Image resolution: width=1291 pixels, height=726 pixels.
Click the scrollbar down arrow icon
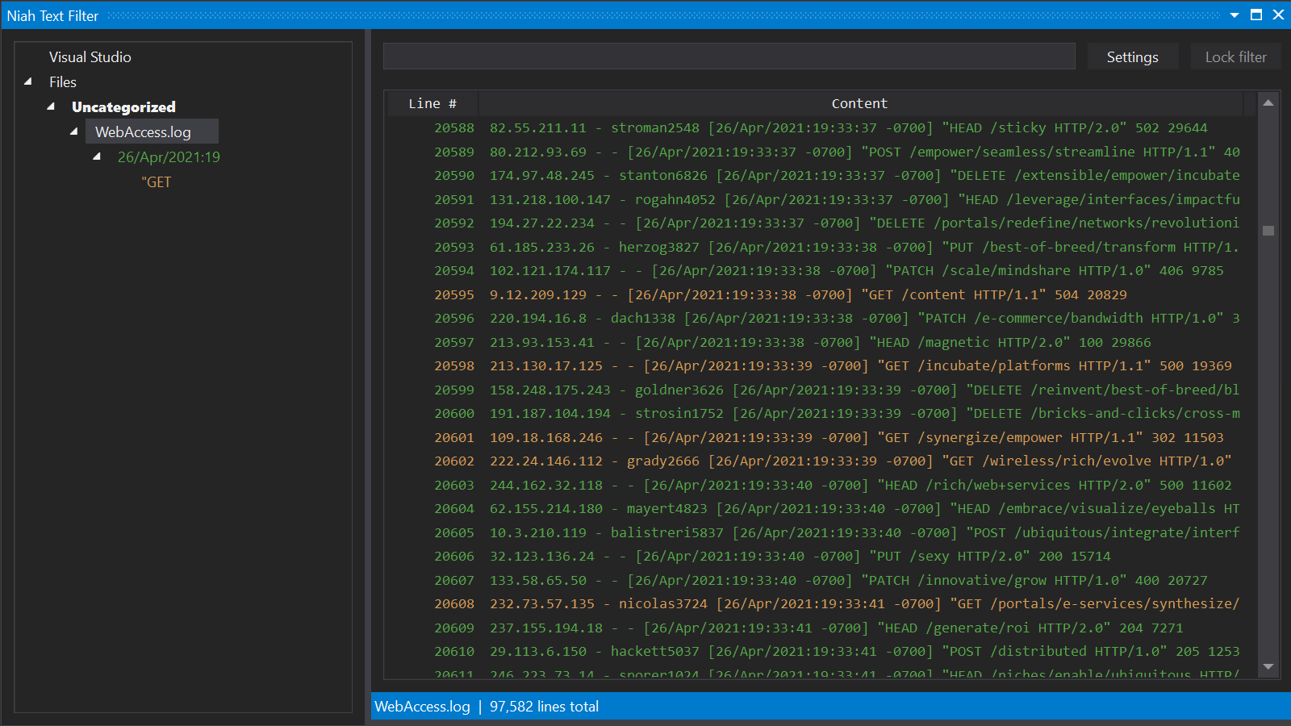(x=1268, y=667)
